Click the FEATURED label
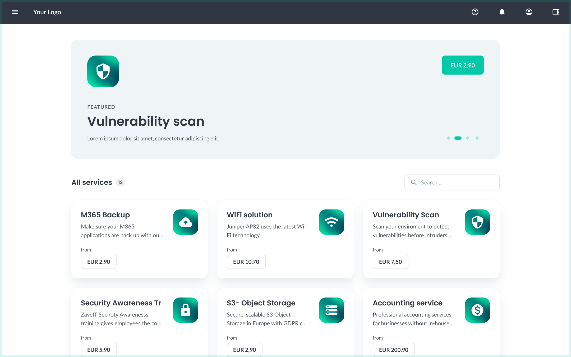Screen dimensions: 571x357 tap(101, 107)
